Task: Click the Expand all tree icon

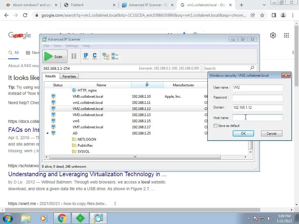Action: pyautogui.click(x=106, y=56)
